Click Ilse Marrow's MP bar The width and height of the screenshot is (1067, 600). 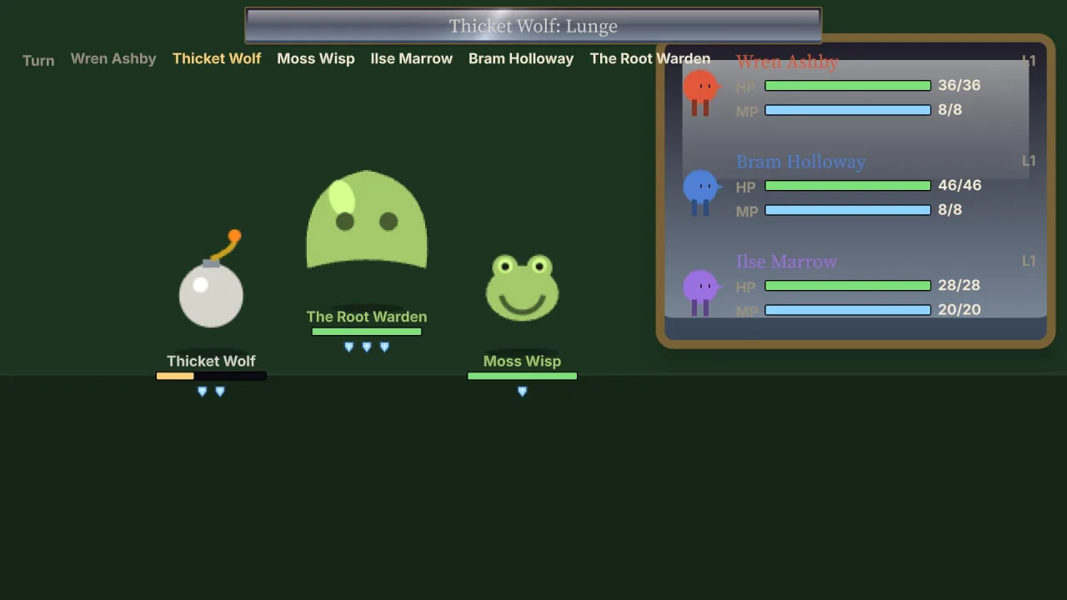(x=848, y=310)
